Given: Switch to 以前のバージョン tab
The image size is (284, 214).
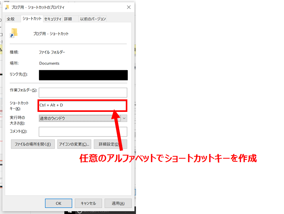Looking at the screenshot, I should [93, 19].
